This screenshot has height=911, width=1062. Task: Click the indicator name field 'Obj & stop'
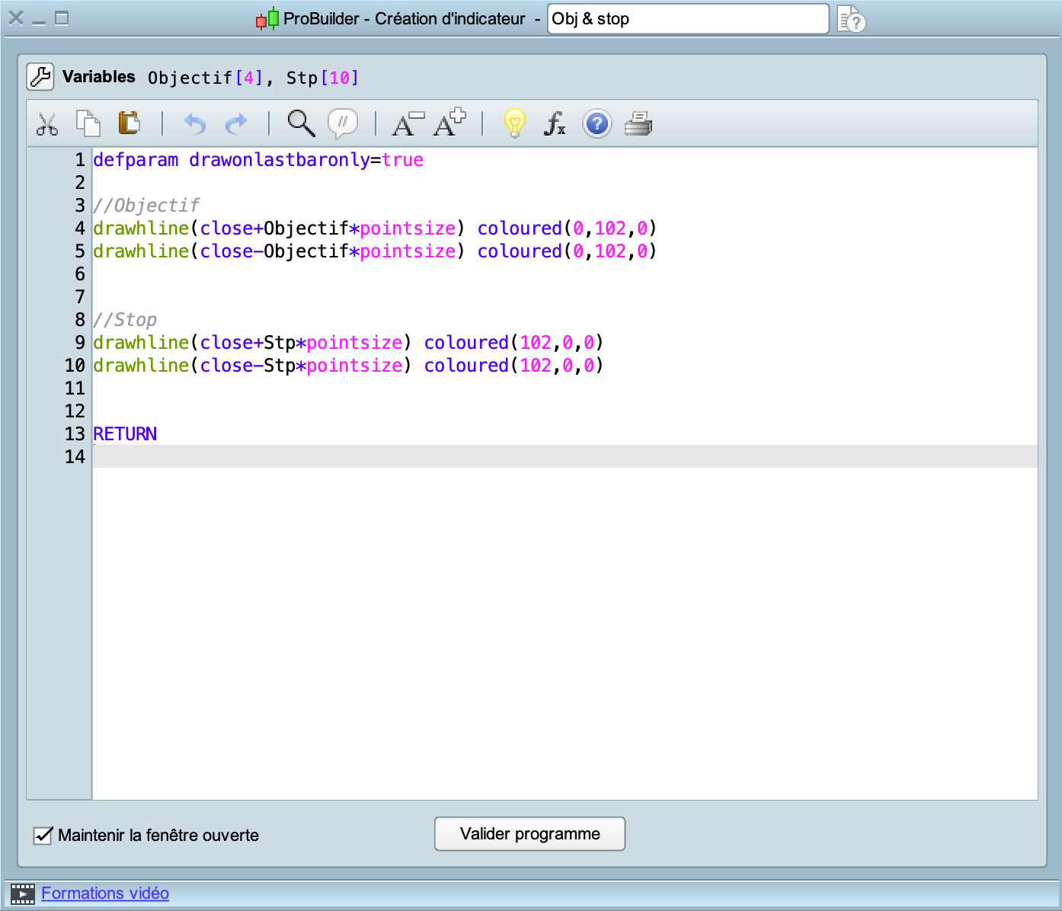[687, 19]
